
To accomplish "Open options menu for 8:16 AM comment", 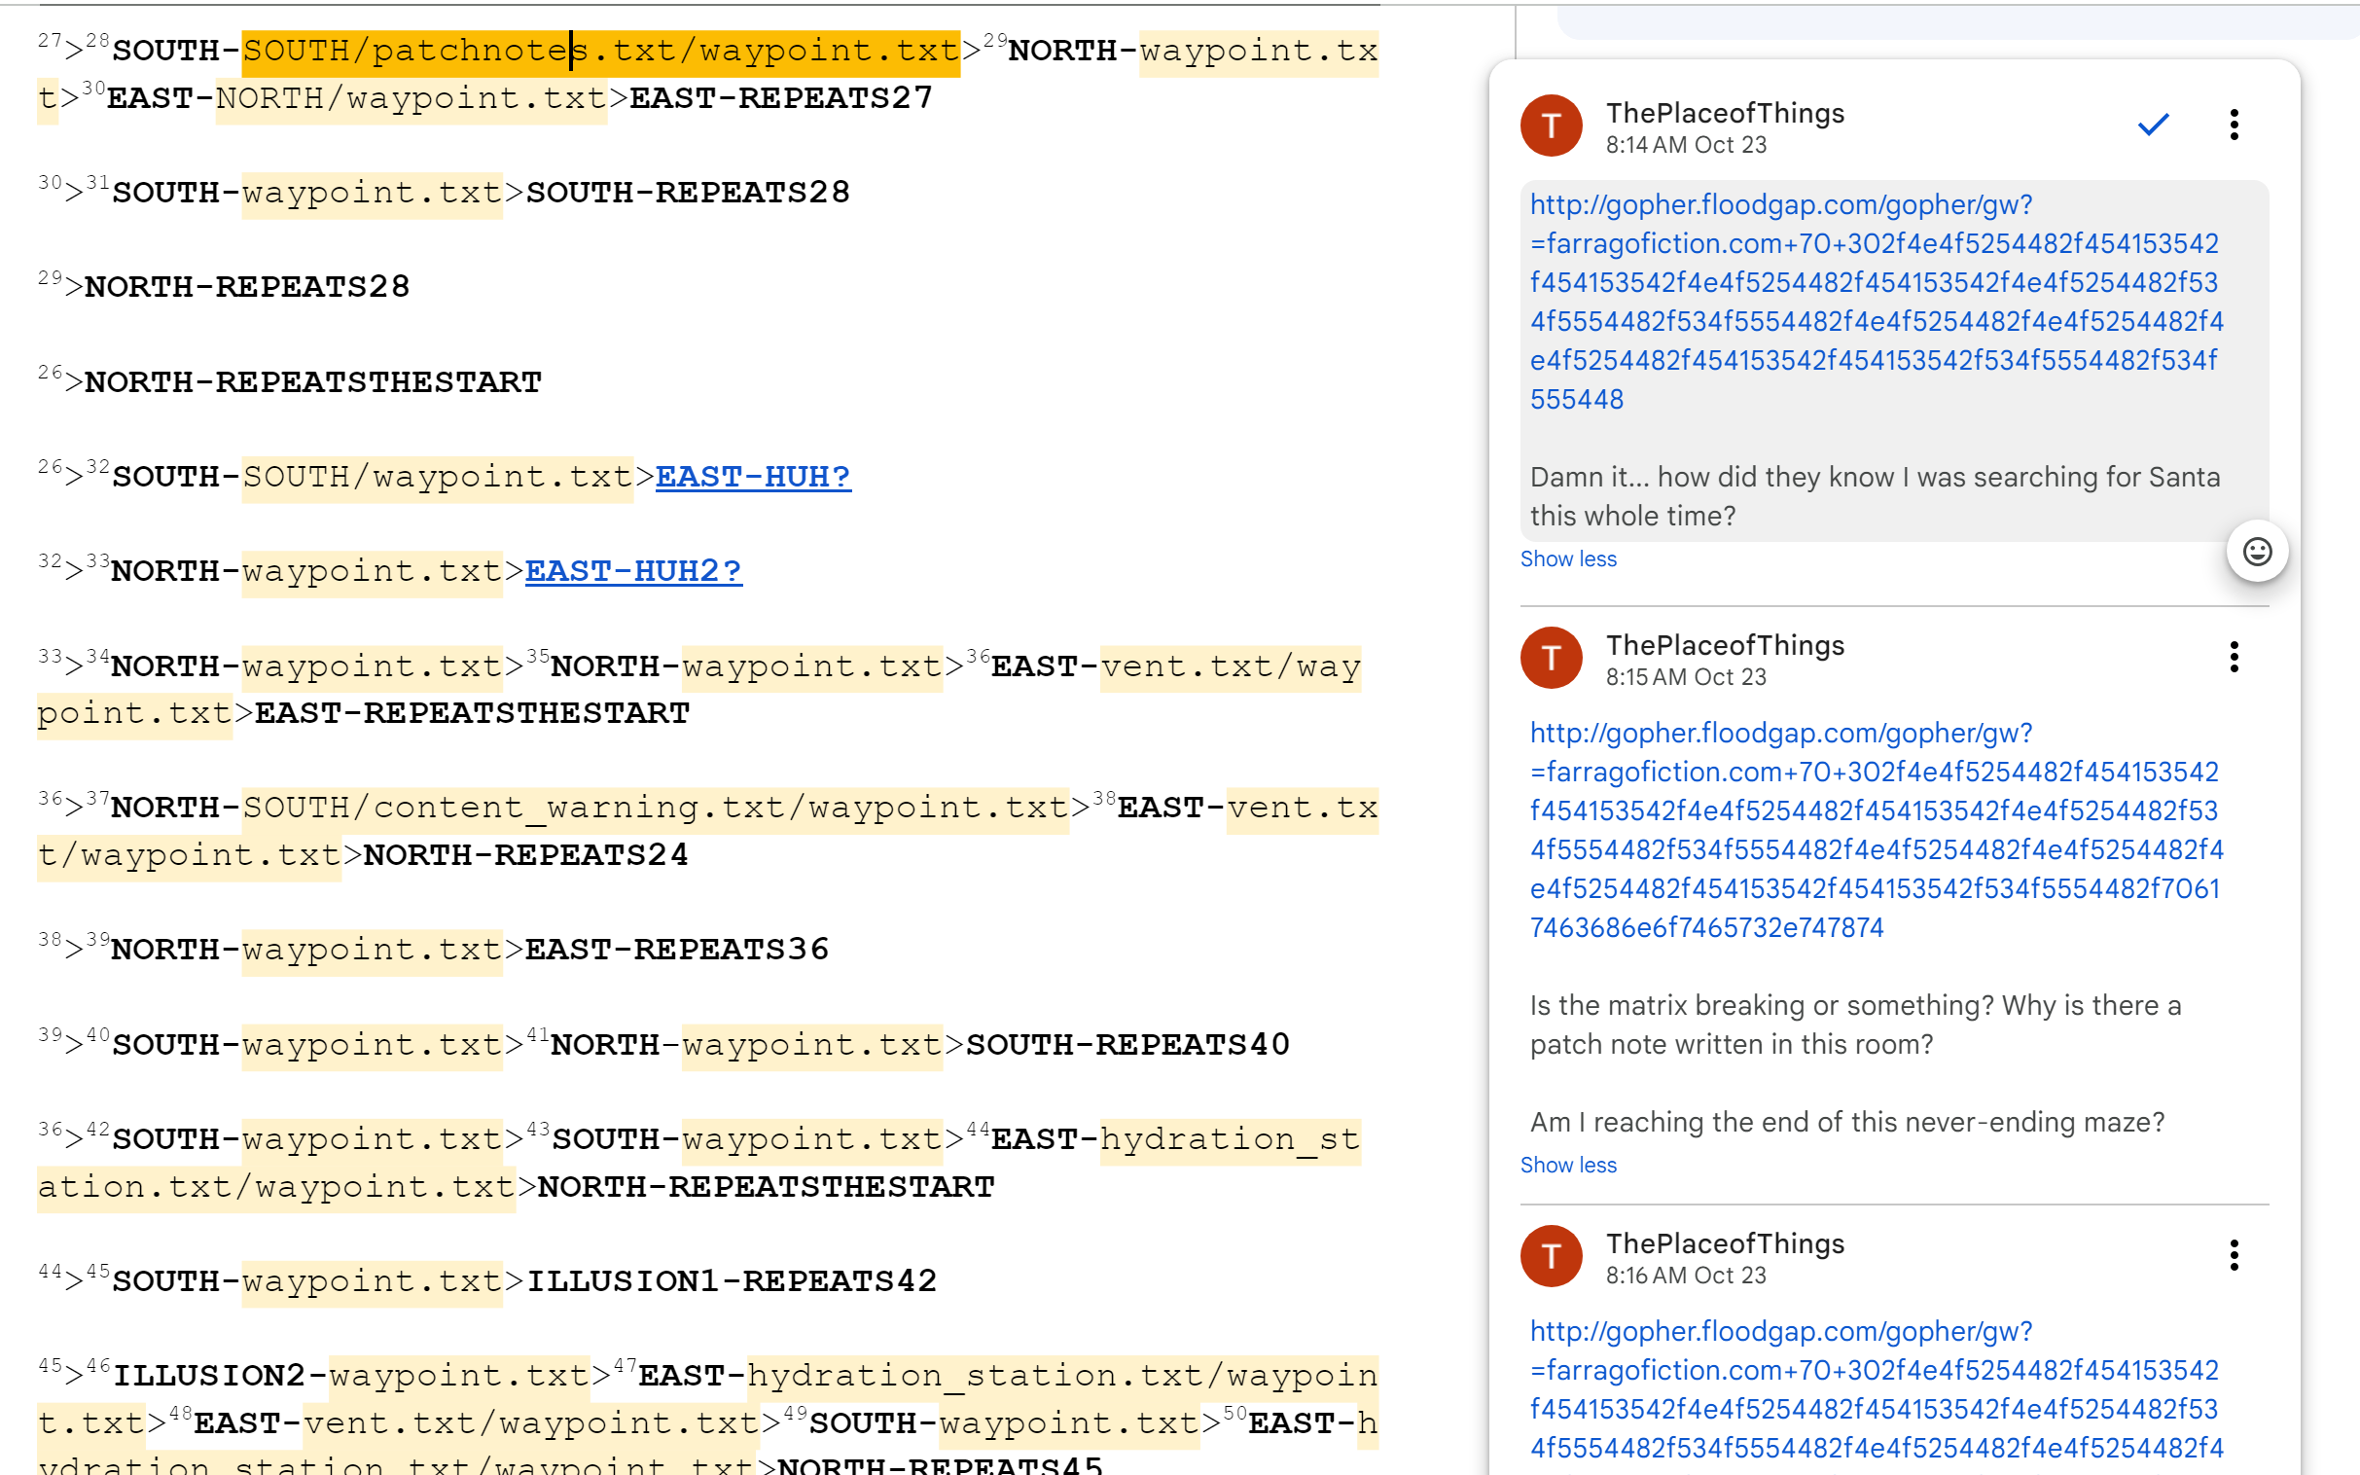I will pos(2234,1254).
